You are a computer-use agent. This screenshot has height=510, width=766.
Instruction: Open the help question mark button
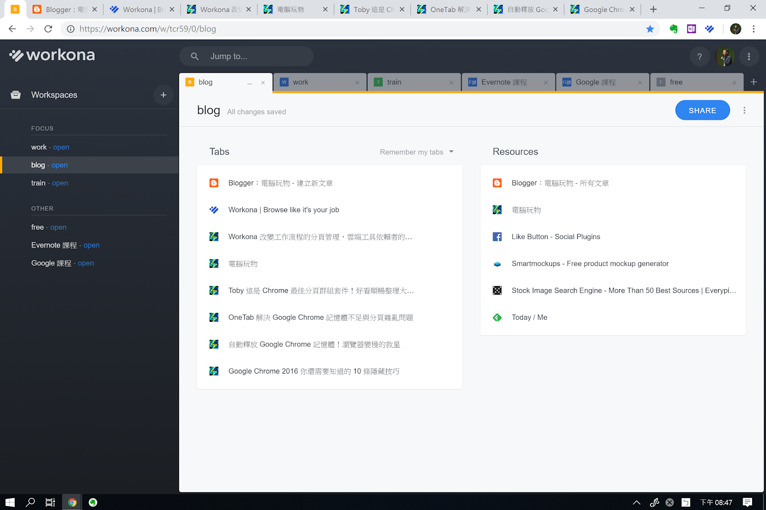(699, 57)
